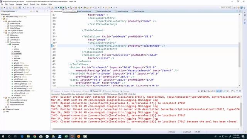
Task: Open Excel from the taskbar
Action: [x=66, y=136]
